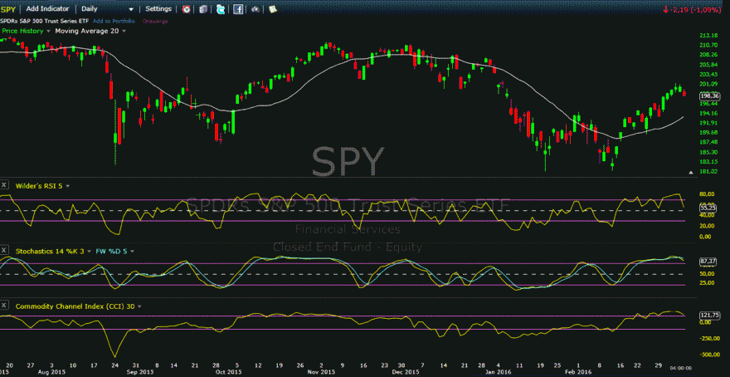This screenshot has height=377, width=730.
Task: Click the 213,18 price axis label
Action: (708, 36)
